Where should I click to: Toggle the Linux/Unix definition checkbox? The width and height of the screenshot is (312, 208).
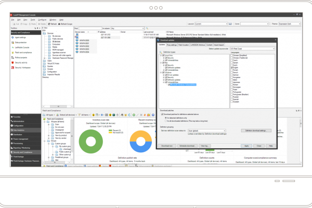coord(163,56)
